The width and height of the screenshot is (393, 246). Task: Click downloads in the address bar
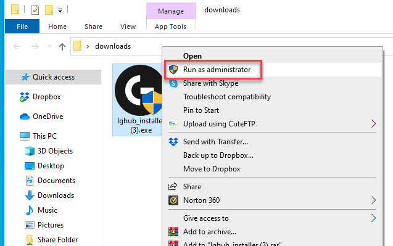113,46
